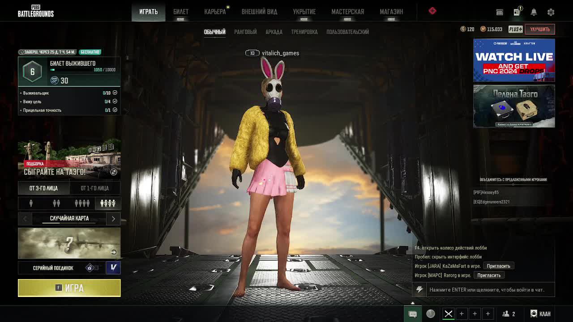Click the G-Coin balance icon
This screenshot has height=322, width=573.
463,29
